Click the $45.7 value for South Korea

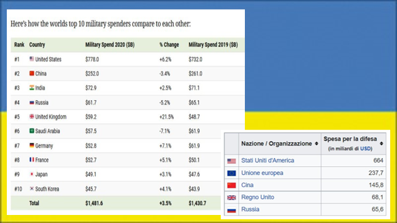pyautogui.click(x=91, y=189)
